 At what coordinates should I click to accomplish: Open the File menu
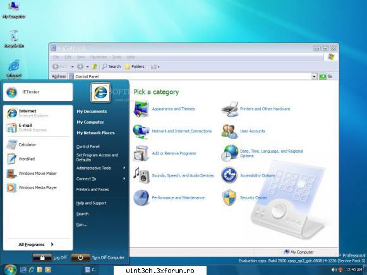[x=56, y=57]
